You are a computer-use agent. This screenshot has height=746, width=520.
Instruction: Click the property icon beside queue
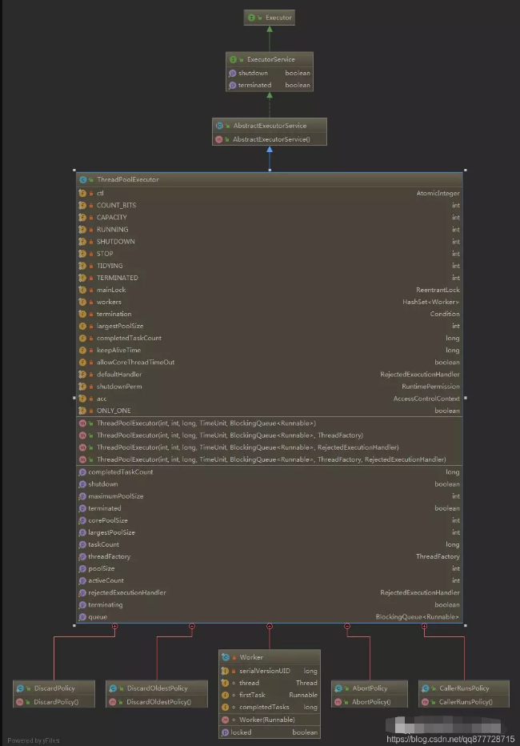(82, 617)
